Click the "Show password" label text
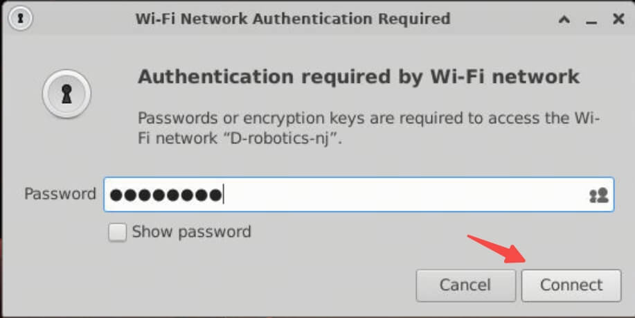 (x=191, y=231)
